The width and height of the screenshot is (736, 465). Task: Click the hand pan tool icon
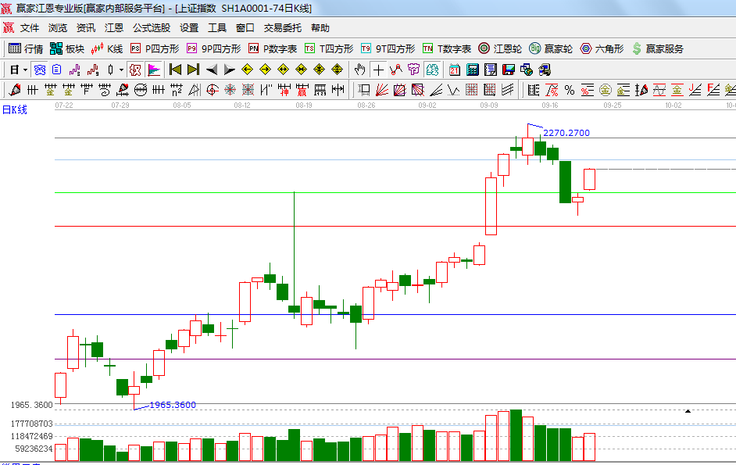click(x=359, y=70)
